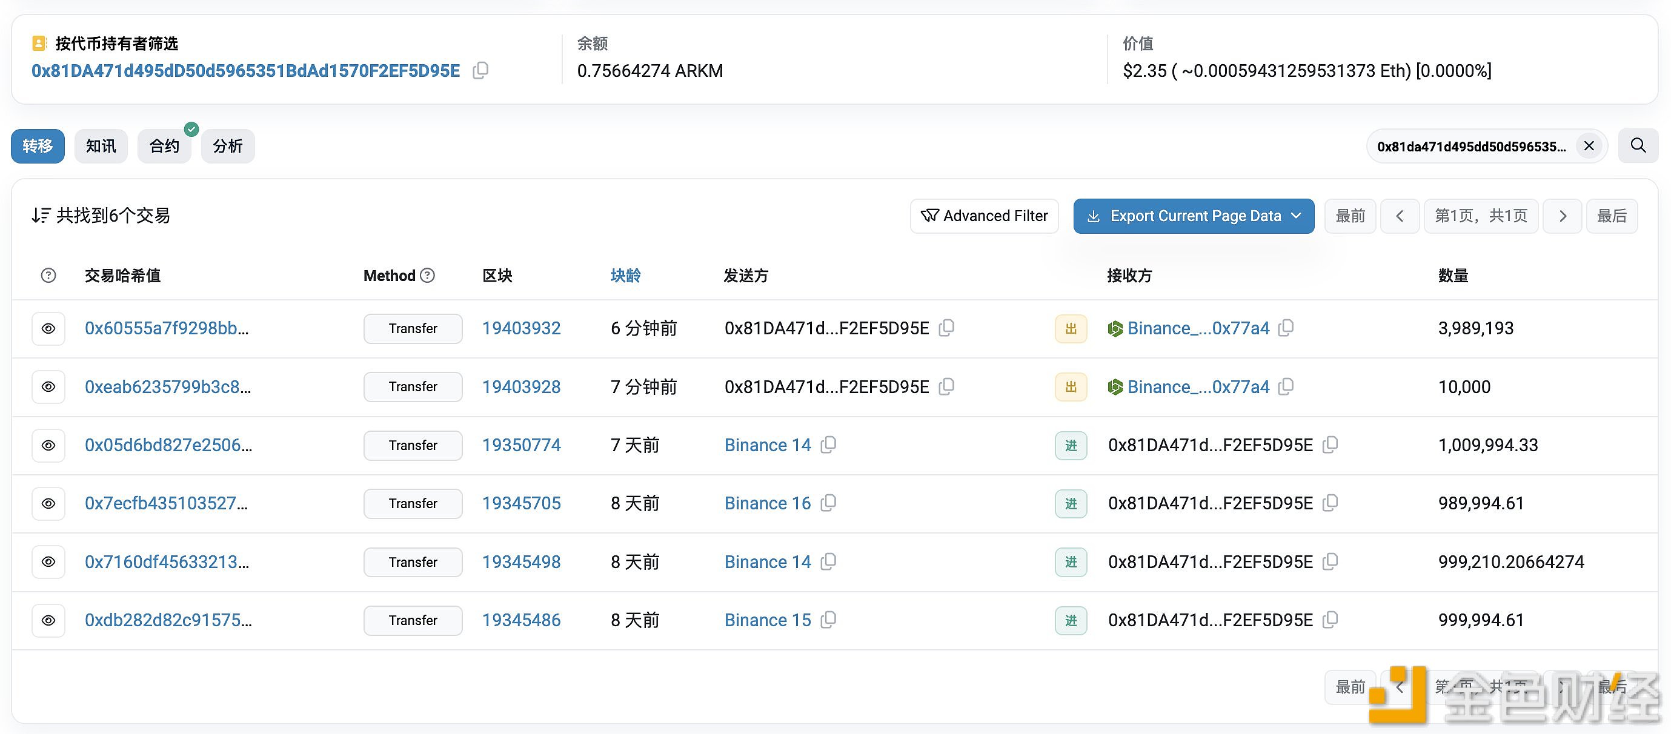
Task: Click the eye icon on second transaction row
Action: point(48,386)
